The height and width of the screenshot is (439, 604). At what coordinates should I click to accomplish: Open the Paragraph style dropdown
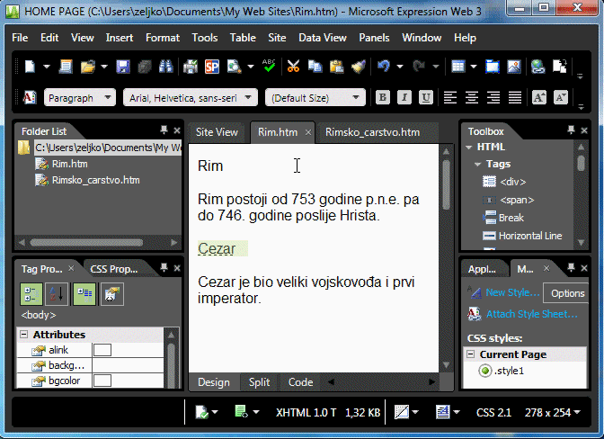(79, 97)
